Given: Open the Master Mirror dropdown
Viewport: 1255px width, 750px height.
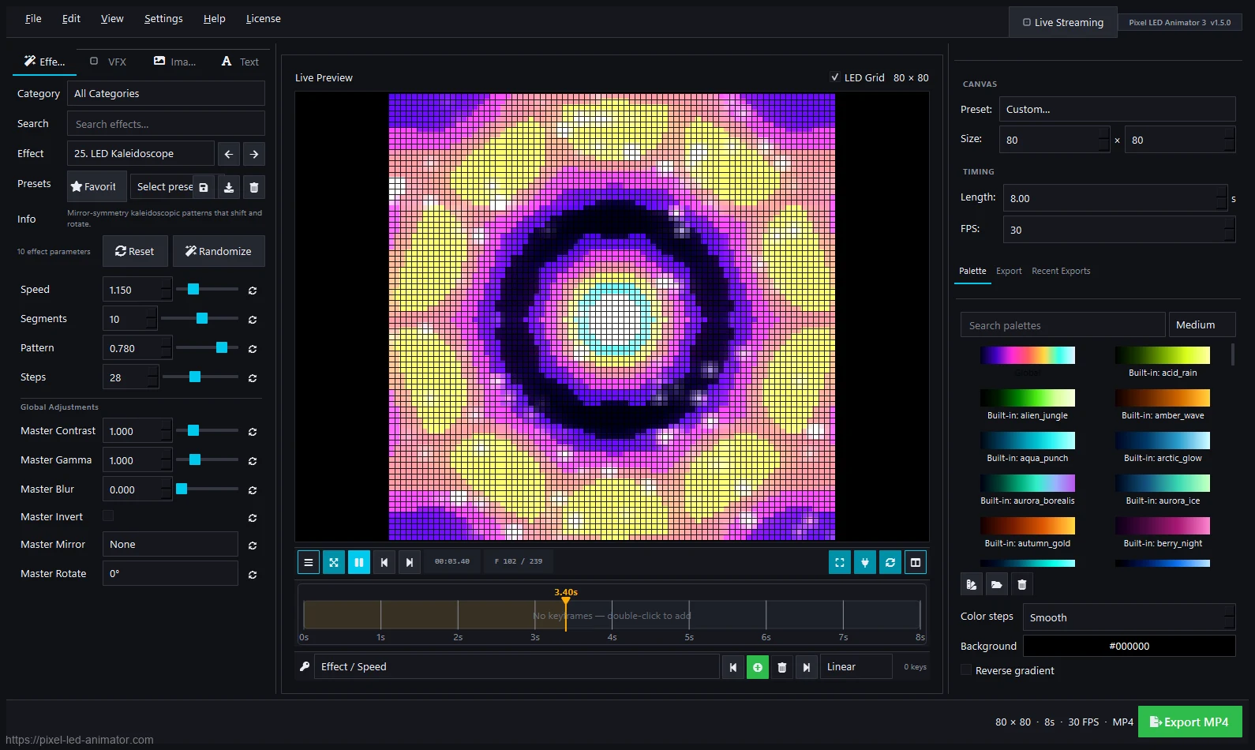Looking at the screenshot, I should [170, 544].
